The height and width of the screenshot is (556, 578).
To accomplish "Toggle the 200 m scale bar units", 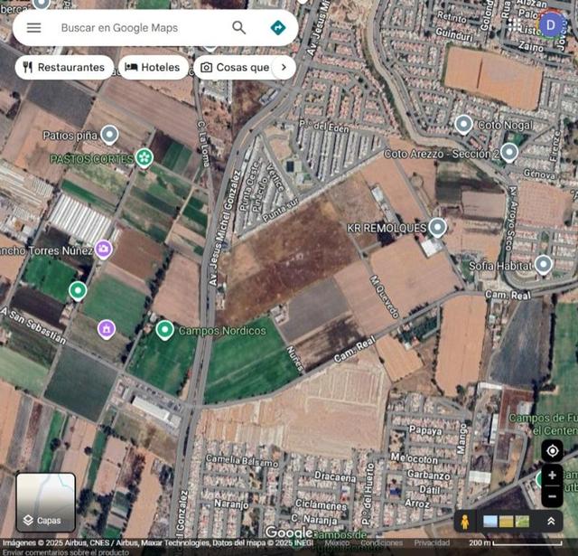I will tap(516, 542).
